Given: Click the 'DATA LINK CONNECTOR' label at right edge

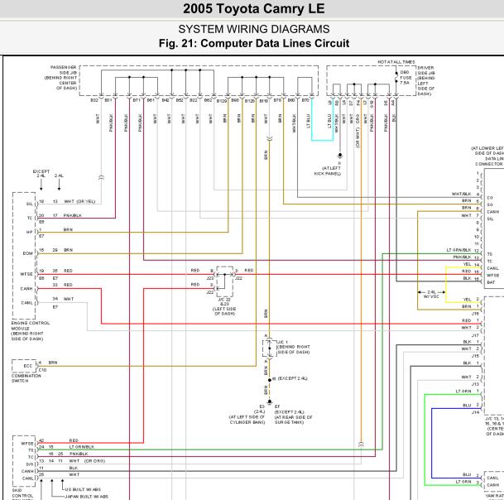Looking at the screenshot, I should tap(490, 161).
